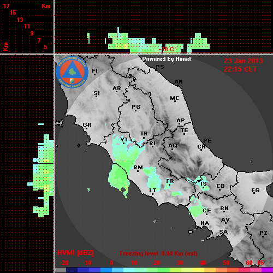Click the 9 km altitude scale label
The image size is (273, 273).
(32, 33)
